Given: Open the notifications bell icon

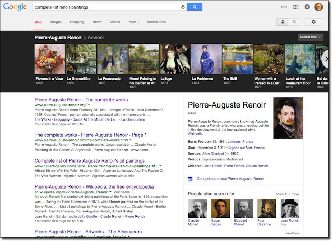Looking at the screenshot, I should 307,7.
